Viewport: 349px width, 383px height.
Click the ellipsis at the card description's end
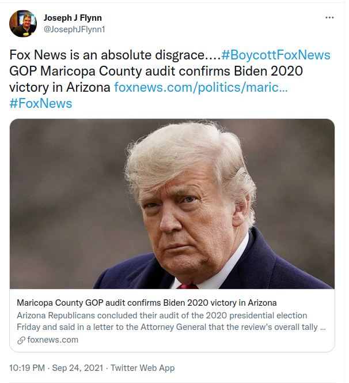[323, 328]
